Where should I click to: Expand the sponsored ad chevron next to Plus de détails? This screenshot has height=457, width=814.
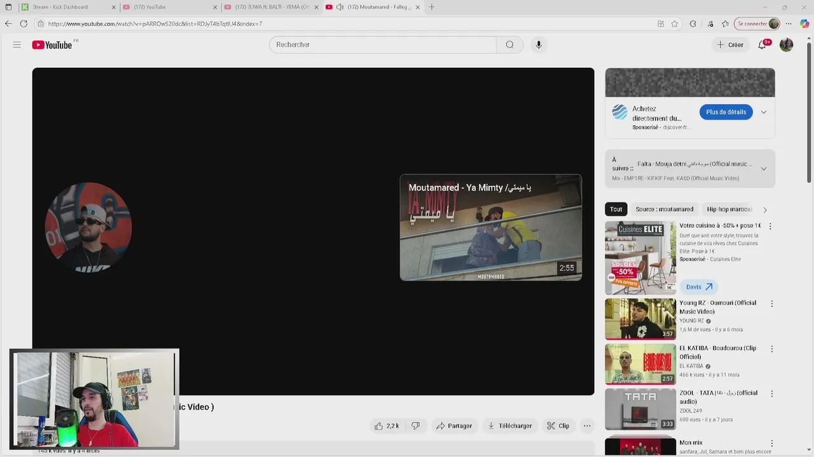pos(764,112)
